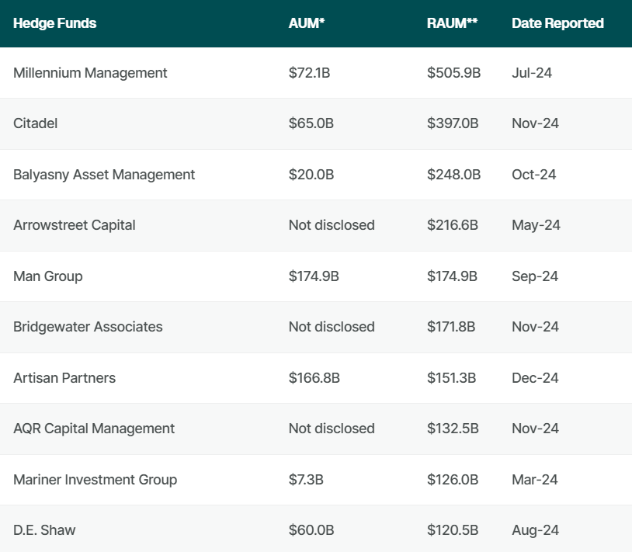Click Citadel's $65.0B AUM value
Viewport: 632px width, 552px height.
[311, 123]
